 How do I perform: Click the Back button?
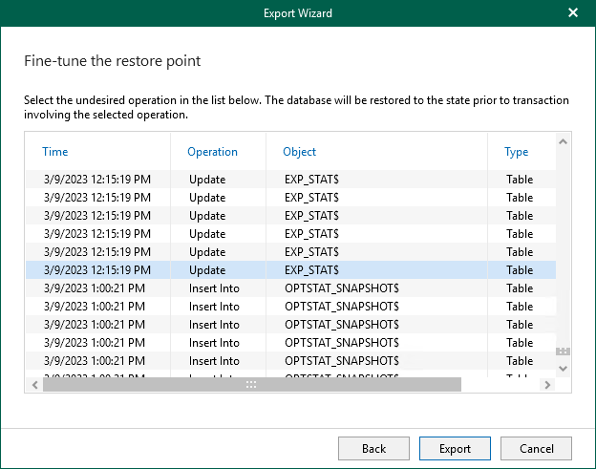tap(373, 448)
